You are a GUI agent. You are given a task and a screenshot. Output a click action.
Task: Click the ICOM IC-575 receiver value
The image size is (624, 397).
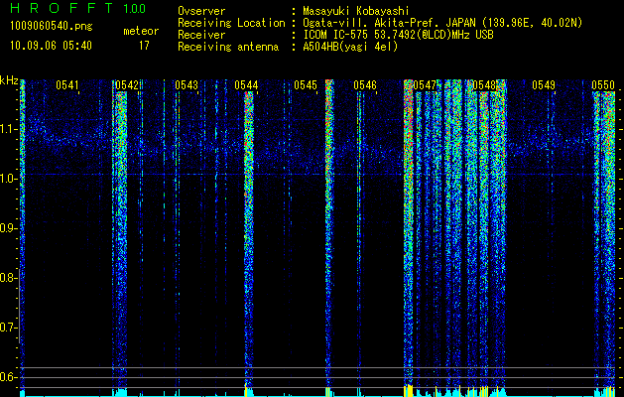(398, 35)
